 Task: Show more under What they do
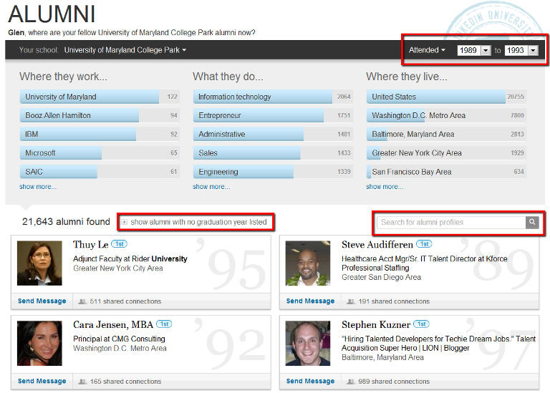[211, 187]
